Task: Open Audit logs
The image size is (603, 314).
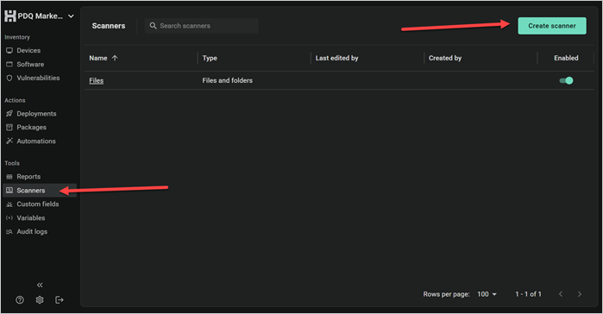Action: click(32, 231)
